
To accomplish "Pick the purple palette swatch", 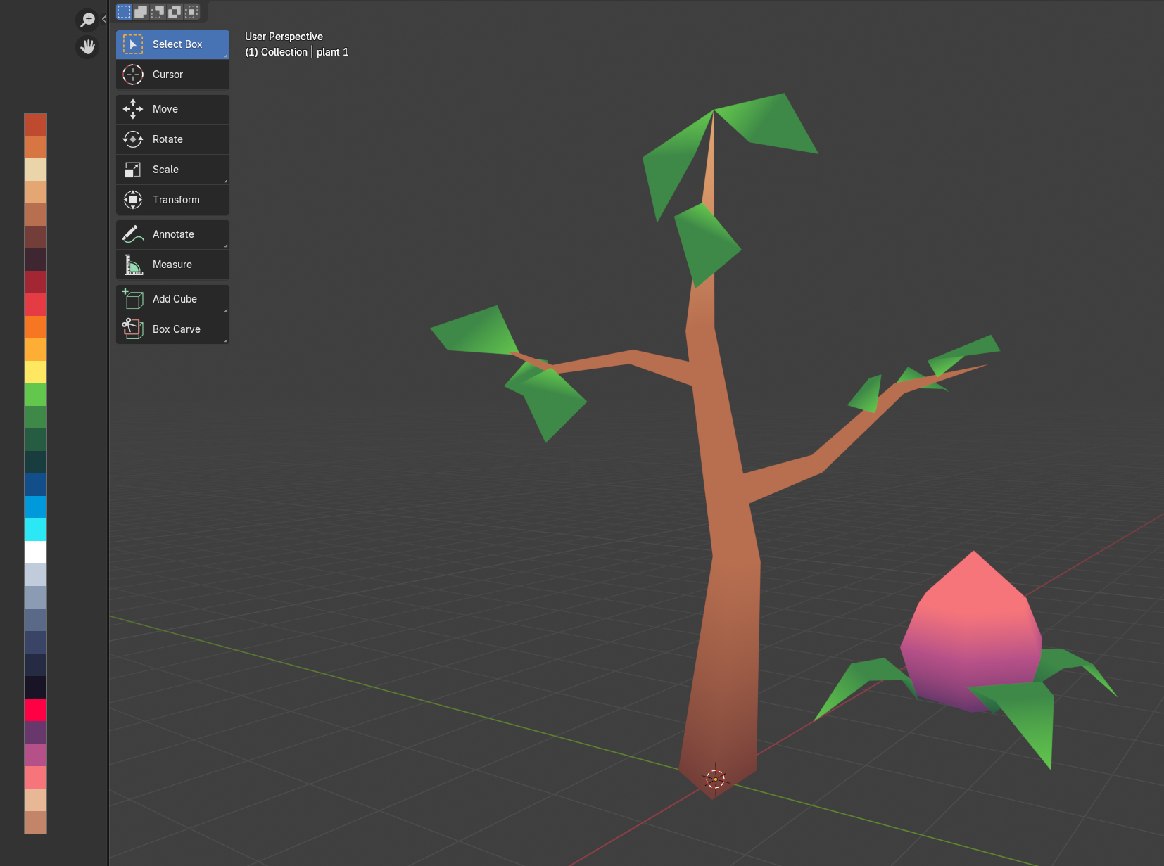I will pos(36,732).
